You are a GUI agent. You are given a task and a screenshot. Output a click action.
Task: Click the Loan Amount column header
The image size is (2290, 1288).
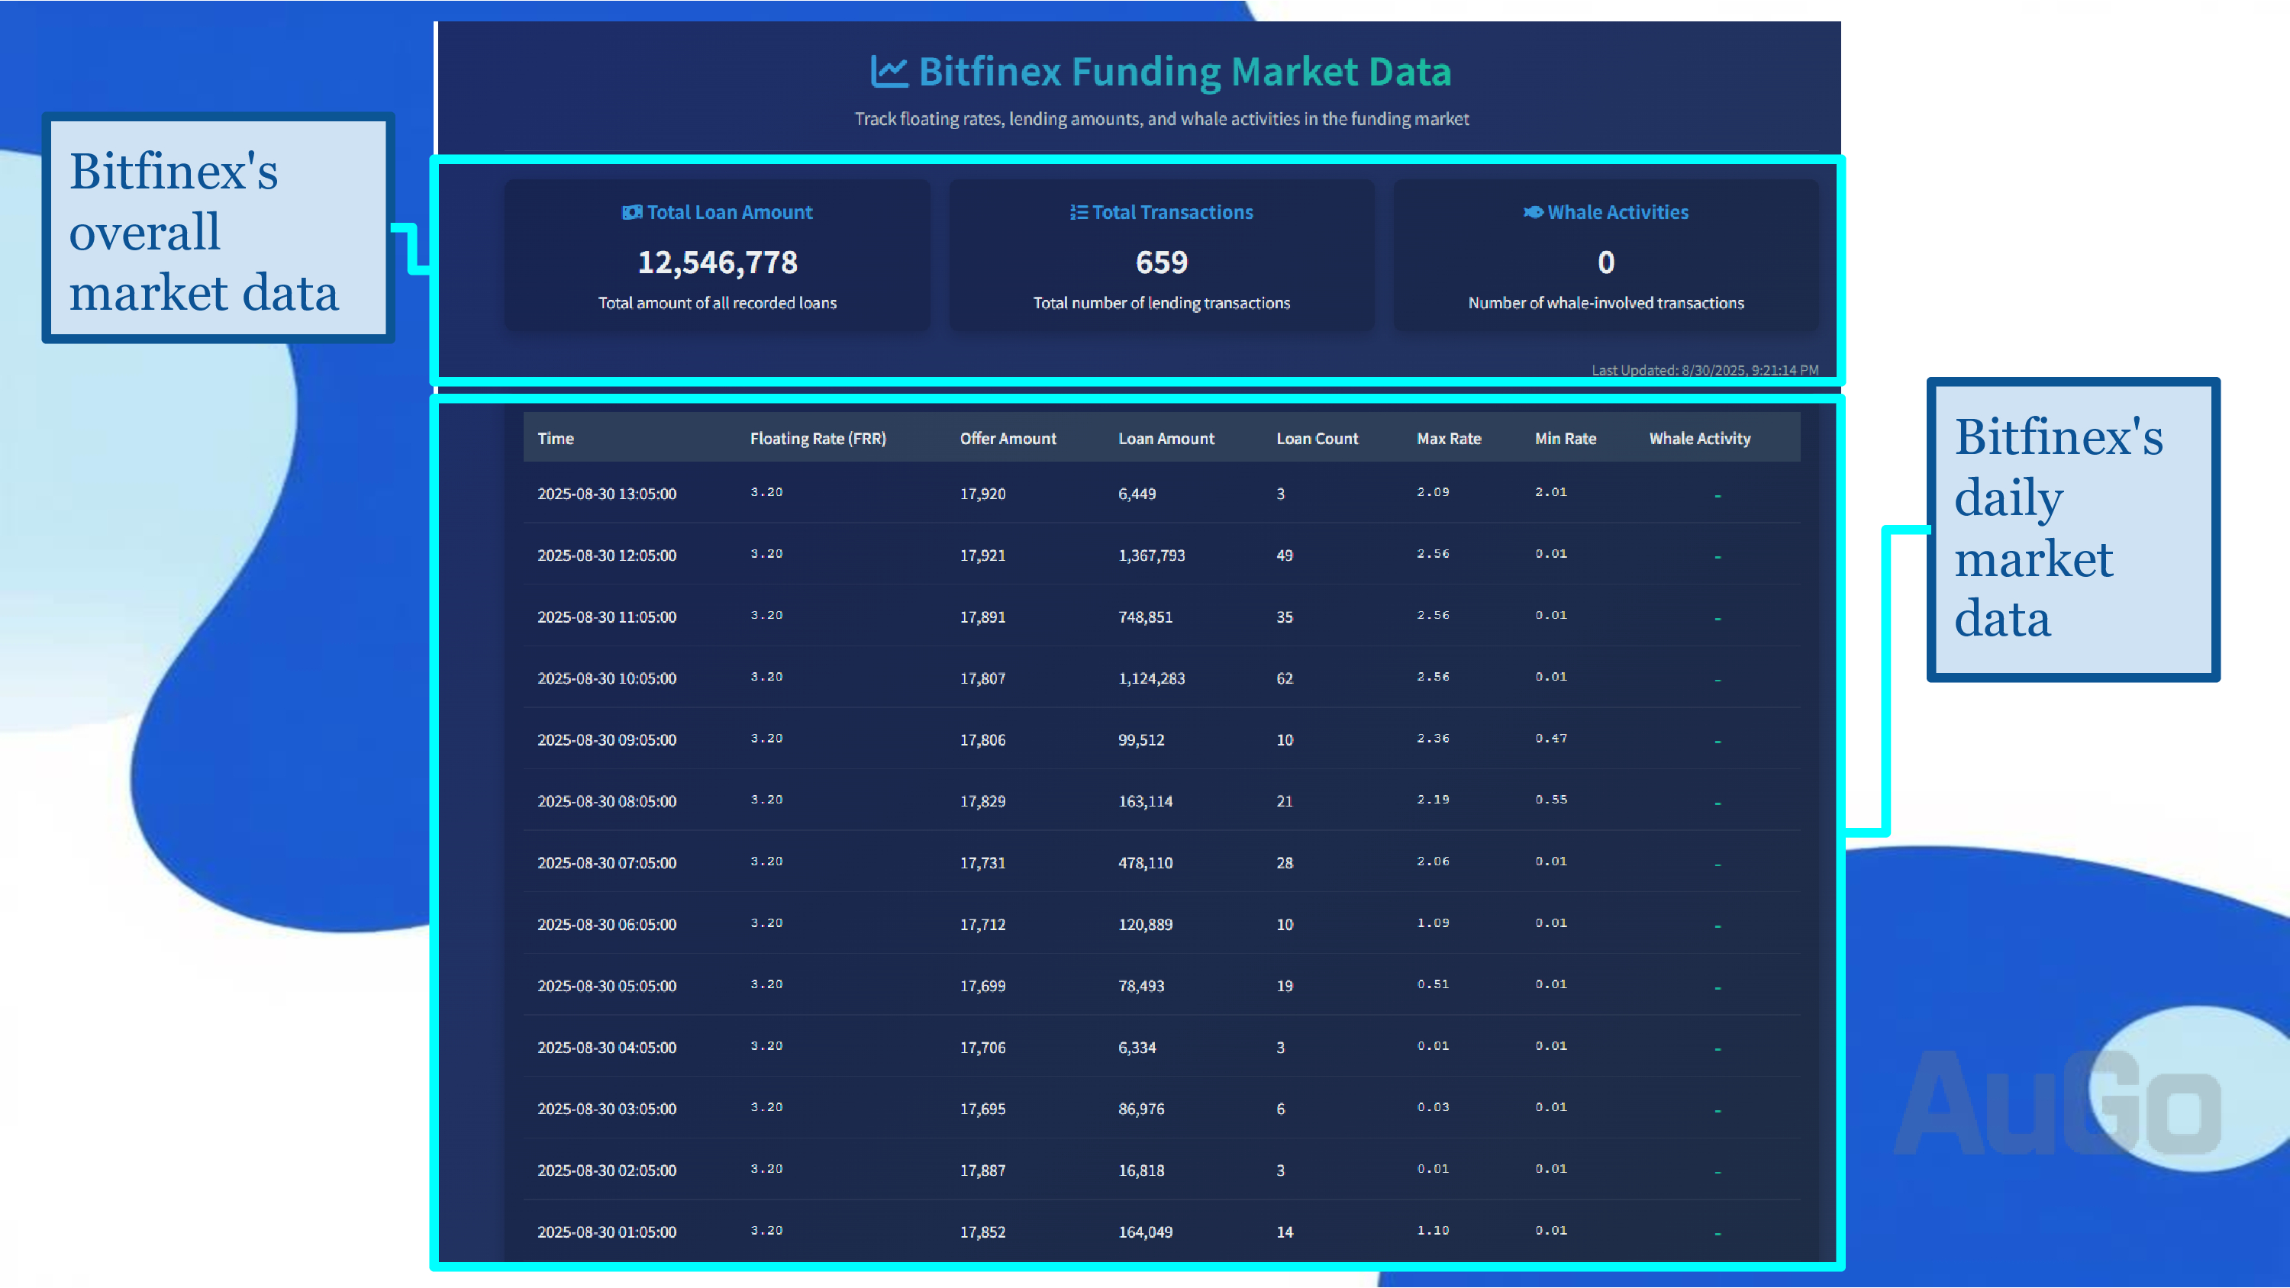tap(1166, 438)
